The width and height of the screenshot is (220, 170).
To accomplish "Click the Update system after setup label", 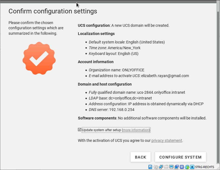I will tap(101, 130).
